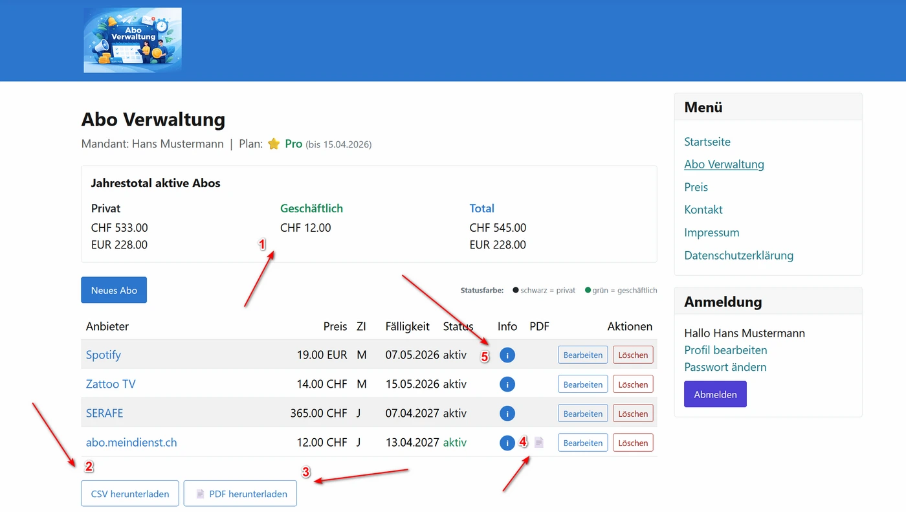This screenshot has height=512, width=906.
Task: Download subscriptions as CSV
Action: pos(130,494)
